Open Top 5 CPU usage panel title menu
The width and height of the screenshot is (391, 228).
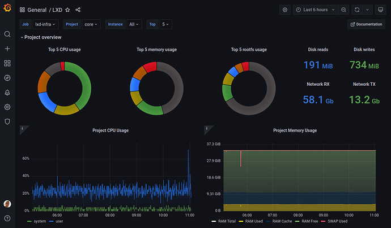(x=65, y=50)
